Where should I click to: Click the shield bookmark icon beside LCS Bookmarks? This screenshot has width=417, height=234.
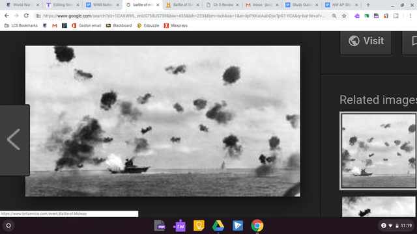45,26
